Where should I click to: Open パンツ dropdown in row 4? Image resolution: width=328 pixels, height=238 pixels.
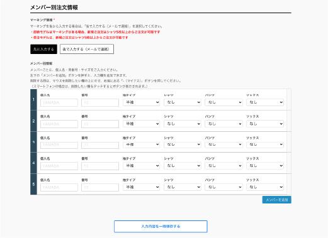point(223,166)
